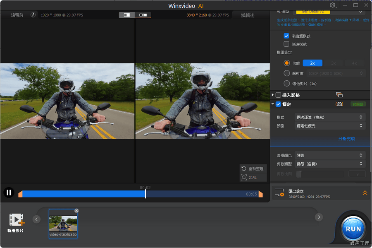The width and height of the screenshot is (372, 248).
Task: Pause the video preview playback
Action: click(8, 193)
